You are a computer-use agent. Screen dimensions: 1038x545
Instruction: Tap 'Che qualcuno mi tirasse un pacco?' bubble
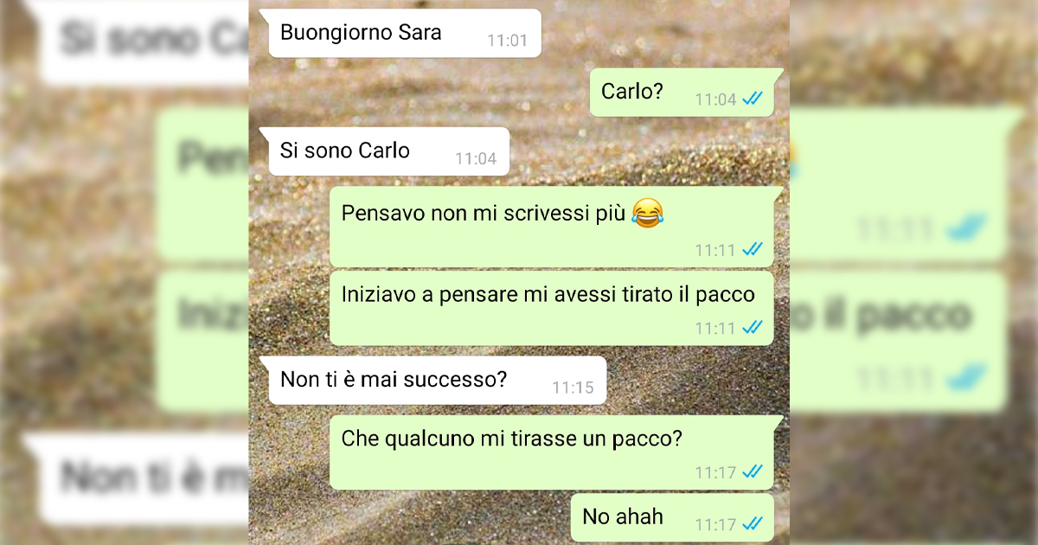[x=557, y=452]
